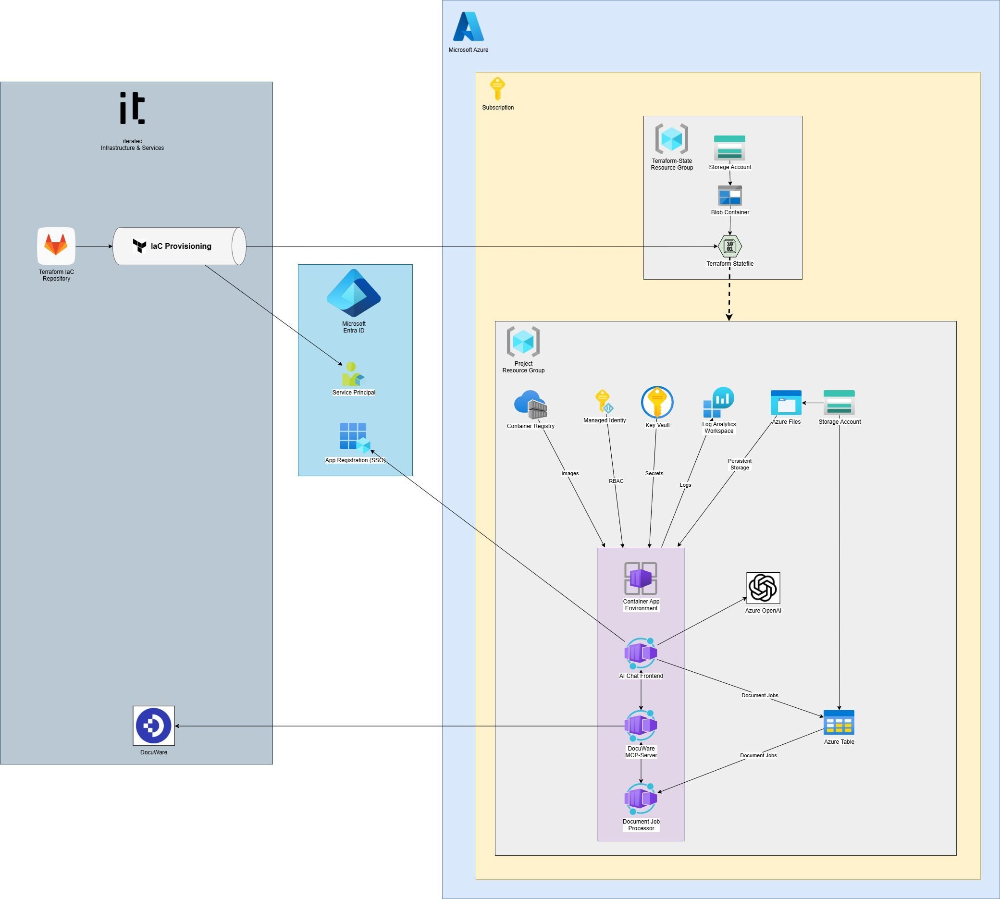
Task: Click the Azure OpenAI logo icon
Action: 763,588
